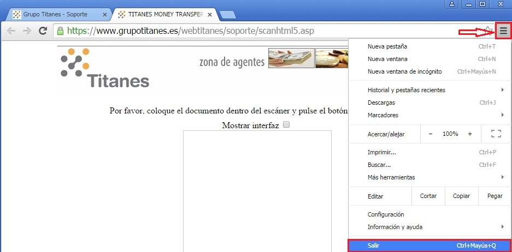Expand the Más herramientas submenu
Viewport: 512px width, 252px height.
coord(429,177)
